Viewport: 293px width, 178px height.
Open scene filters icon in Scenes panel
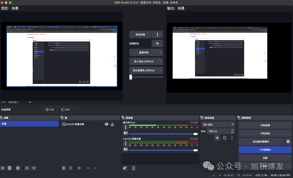[18, 168]
